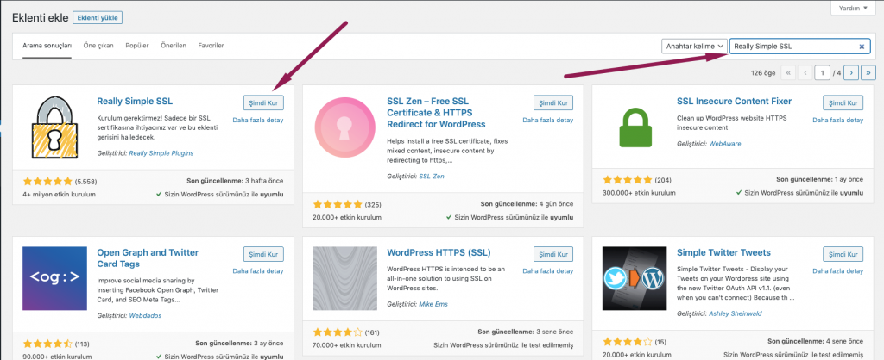
Task: Click the WordPress HTTPS star rating
Action: coord(338,332)
